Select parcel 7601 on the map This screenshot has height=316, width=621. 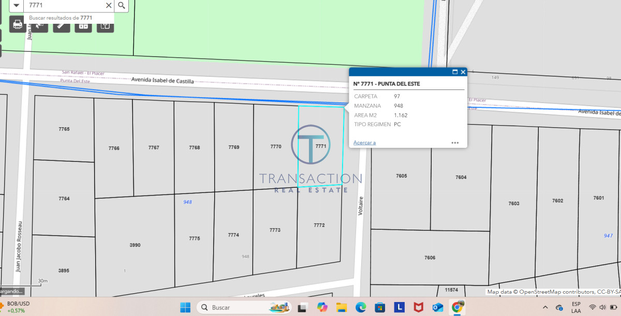599,198
